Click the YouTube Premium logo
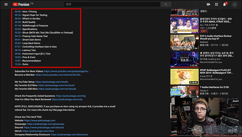Screen dimensions: 242x137 pyautogui.click(x=23, y=4)
